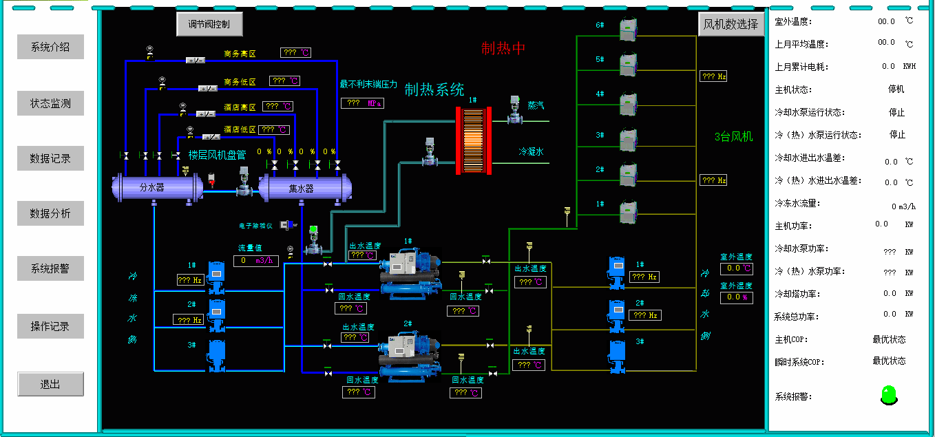Open the 风机数选择 fan count selector
Viewport: 935px width, 437px height.
731,25
